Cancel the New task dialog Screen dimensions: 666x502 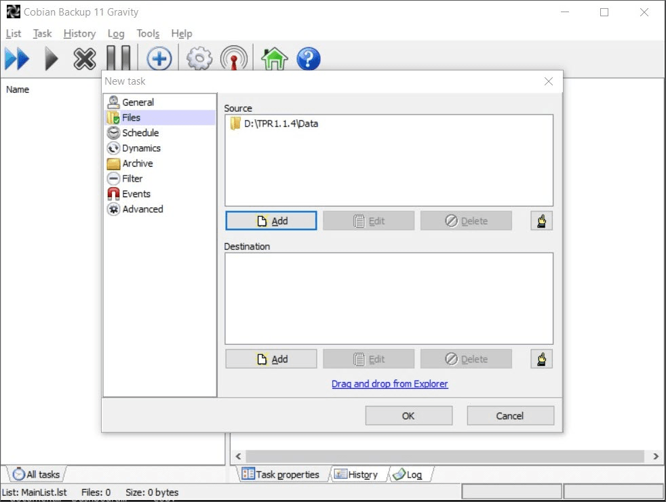point(510,416)
